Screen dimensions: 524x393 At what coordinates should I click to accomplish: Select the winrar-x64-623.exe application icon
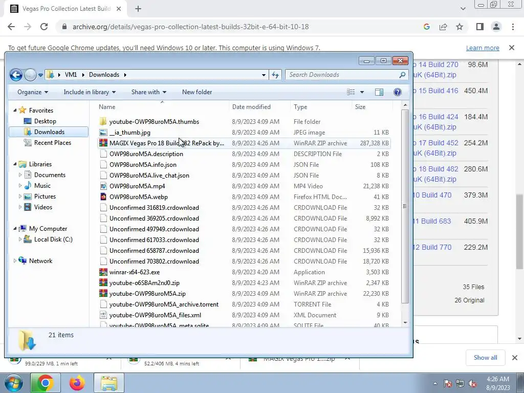(x=103, y=272)
